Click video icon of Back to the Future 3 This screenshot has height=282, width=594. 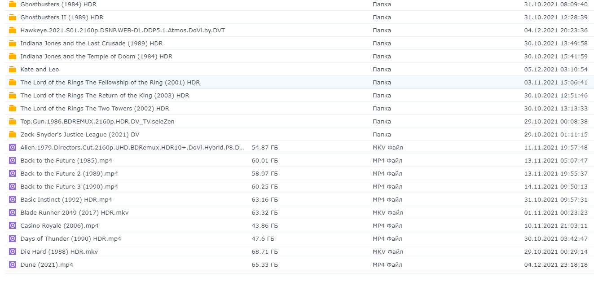(13, 187)
